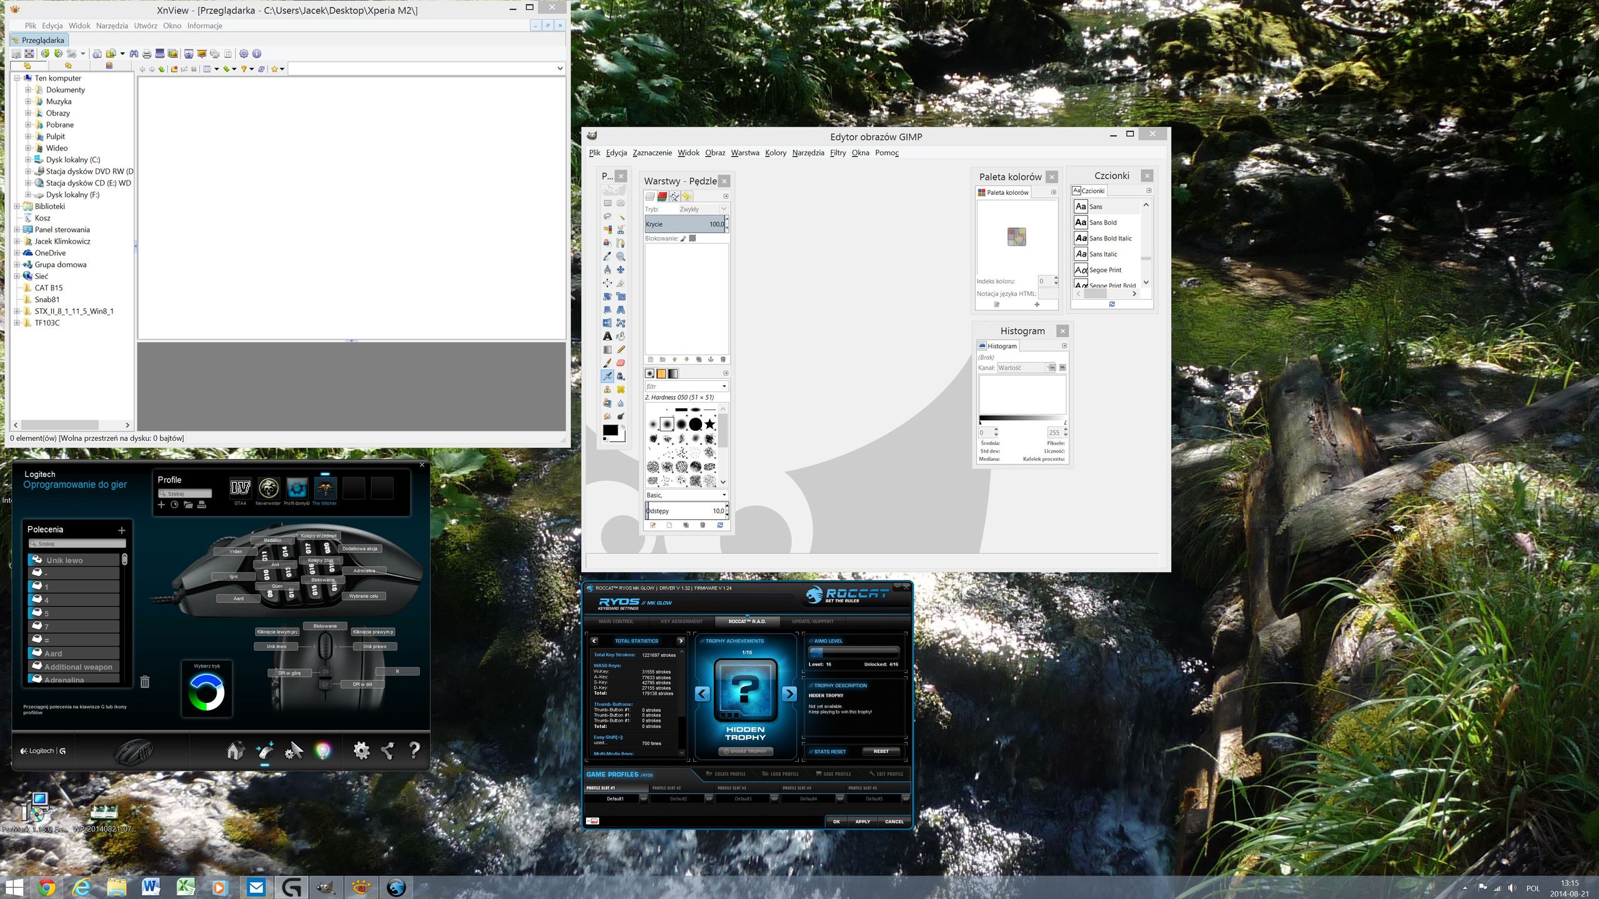Click the printer icon in XnView toolbar
The image size is (1599, 899).
[x=147, y=54]
